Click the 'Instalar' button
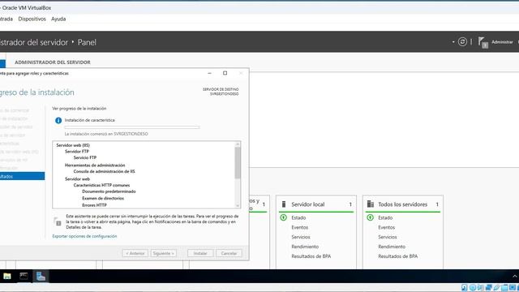 point(200,253)
